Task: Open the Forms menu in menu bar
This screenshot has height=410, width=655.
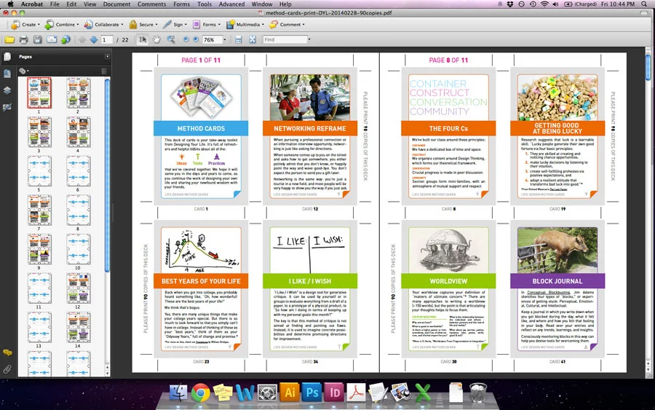Action: click(x=182, y=4)
